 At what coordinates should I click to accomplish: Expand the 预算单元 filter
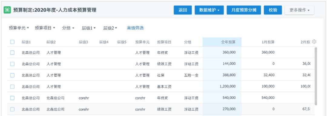(x=19, y=28)
